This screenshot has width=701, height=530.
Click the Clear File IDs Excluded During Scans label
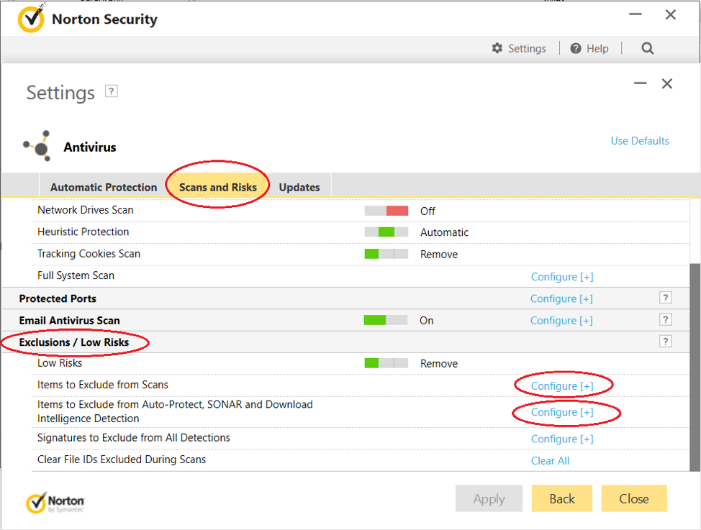click(122, 460)
